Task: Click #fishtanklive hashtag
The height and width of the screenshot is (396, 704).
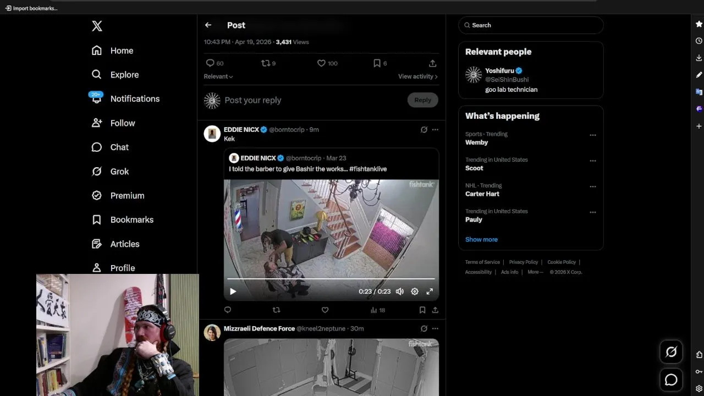Action: point(368,169)
